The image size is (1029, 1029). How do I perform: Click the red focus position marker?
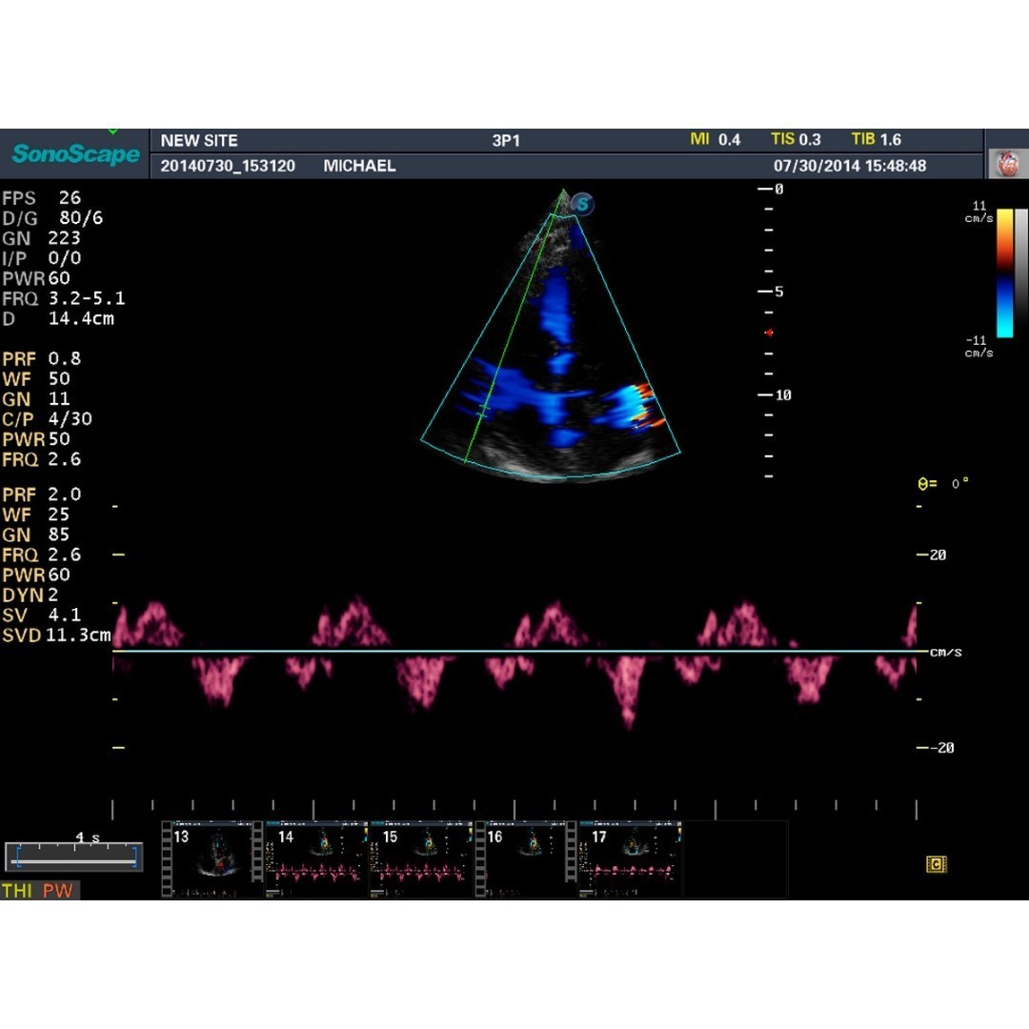click(769, 333)
